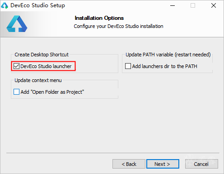This screenshot has height=174, width=224.
Task: Click the DevEco Studio Setup title text
Action: click(37, 5)
